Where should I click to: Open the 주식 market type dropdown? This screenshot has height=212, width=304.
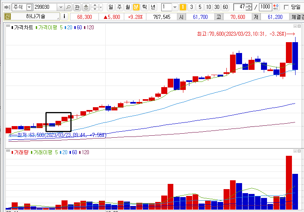[29, 7]
